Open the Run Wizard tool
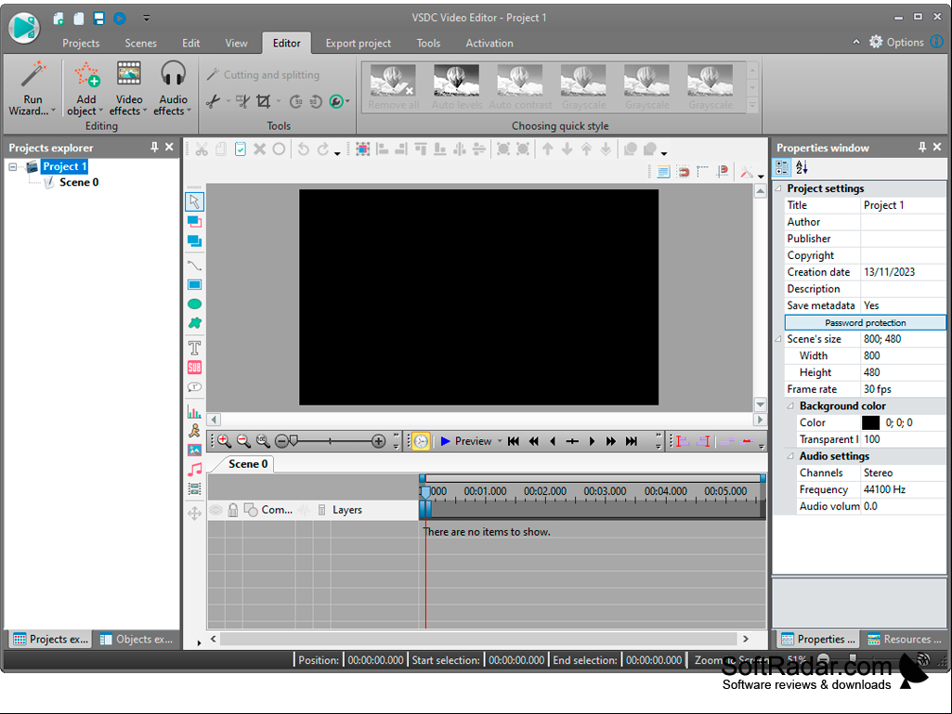Viewport: 952px width, 714px height. pos(33,88)
